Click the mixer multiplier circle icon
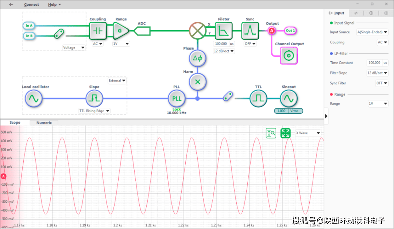 tap(197, 31)
